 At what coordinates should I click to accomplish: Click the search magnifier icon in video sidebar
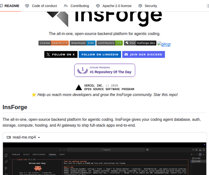pos(6,162)
